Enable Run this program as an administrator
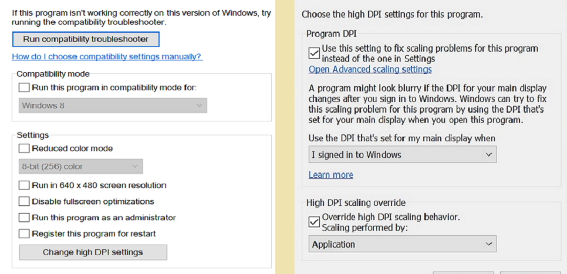The height and width of the screenshot is (274, 567). pos(24,218)
